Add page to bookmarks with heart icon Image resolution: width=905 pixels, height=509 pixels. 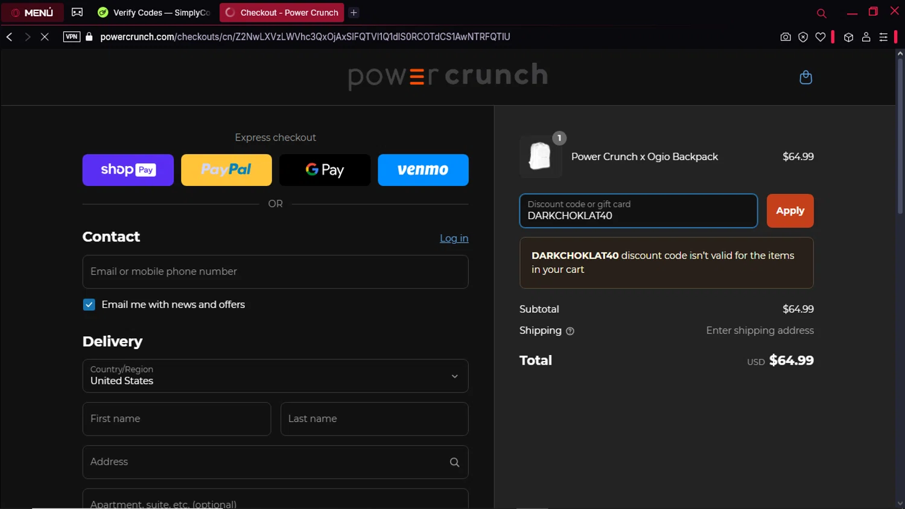coord(821,37)
